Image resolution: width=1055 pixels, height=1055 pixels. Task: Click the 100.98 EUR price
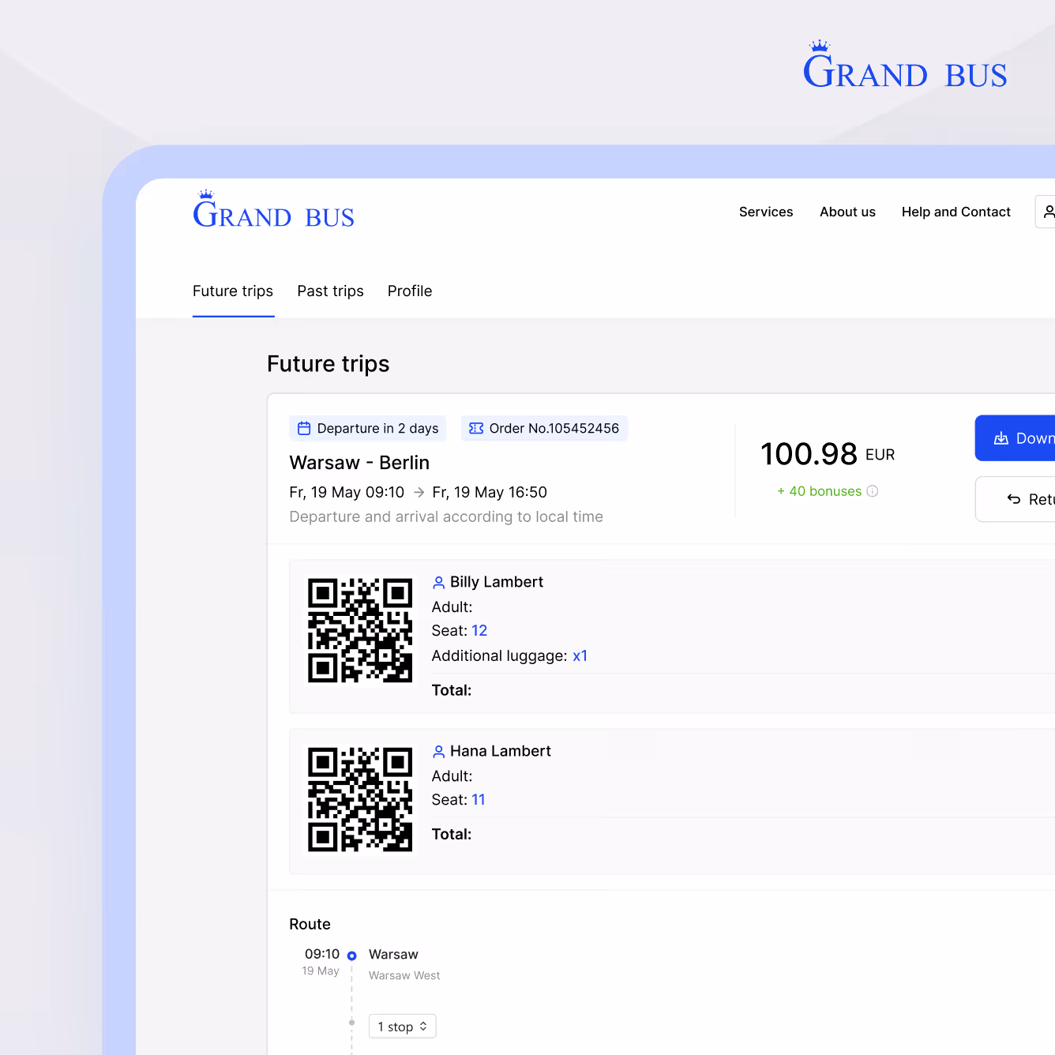click(828, 454)
